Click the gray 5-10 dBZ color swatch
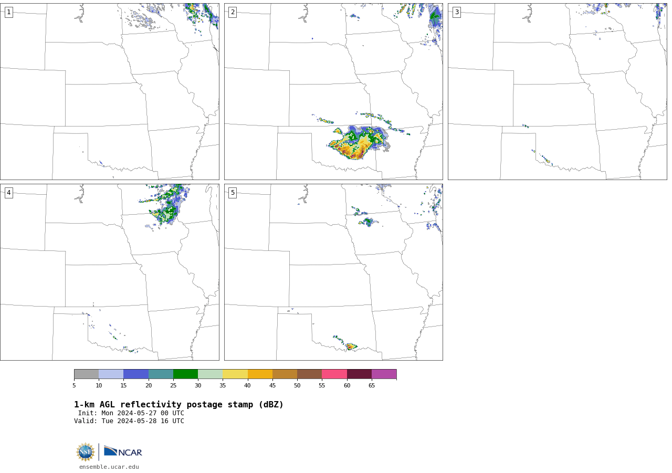Screen dimensions: 672x473 pyautogui.click(x=86, y=374)
